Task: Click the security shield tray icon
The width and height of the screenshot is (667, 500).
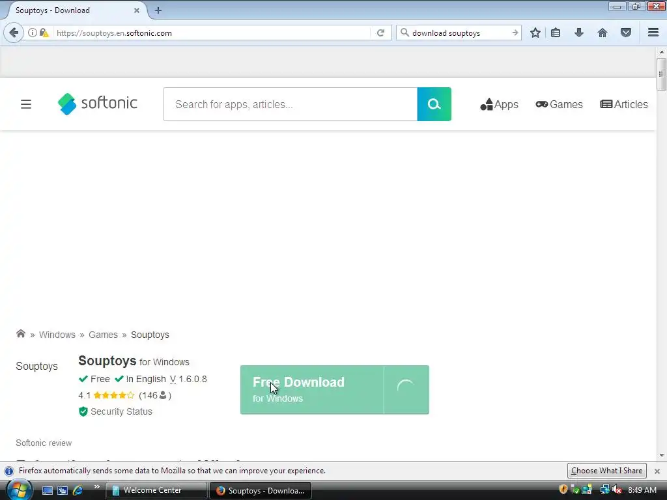Action: (563, 490)
